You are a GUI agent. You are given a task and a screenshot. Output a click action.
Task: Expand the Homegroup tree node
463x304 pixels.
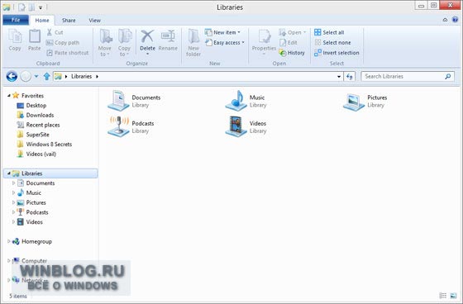(x=8, y=241)
